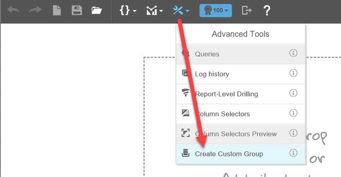Screen dimensions: 341x177
Task: Open help with the question mark
Action: pos(267,10)
